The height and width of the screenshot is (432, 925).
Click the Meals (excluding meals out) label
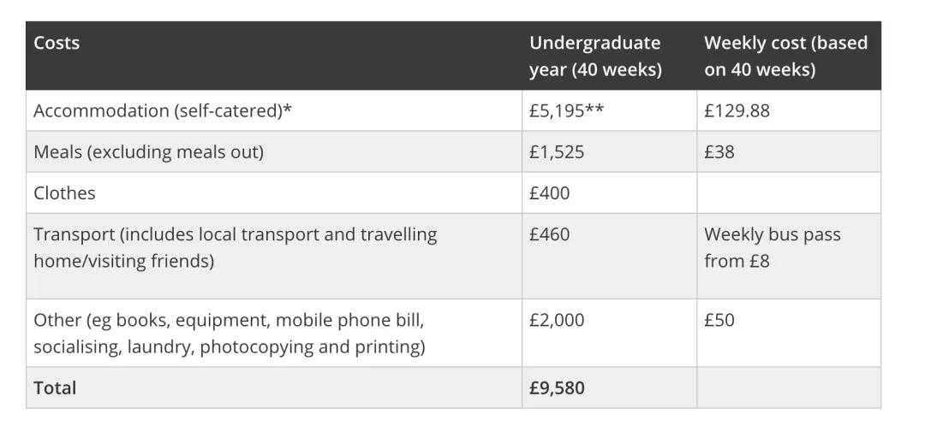148,151
